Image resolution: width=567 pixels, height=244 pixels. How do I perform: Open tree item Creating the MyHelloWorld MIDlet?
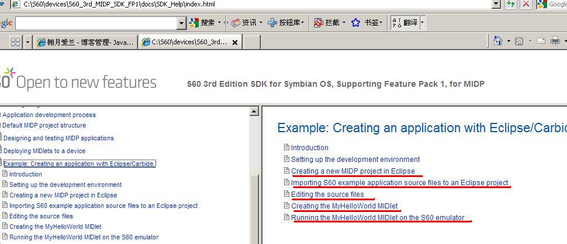tap(56, 227)
